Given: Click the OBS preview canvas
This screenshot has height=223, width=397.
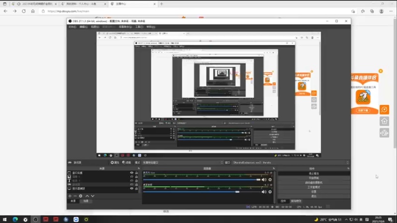Looking at the screenshot, I should 208,94.
